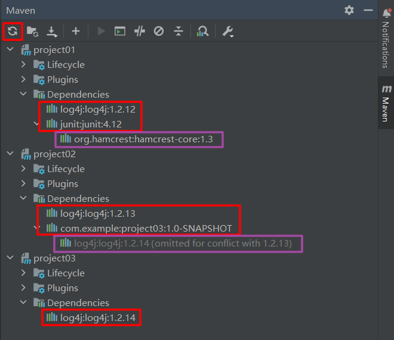Collapse project02 node
Viewport: 394px width, 340px height.
tap(10, 154)
